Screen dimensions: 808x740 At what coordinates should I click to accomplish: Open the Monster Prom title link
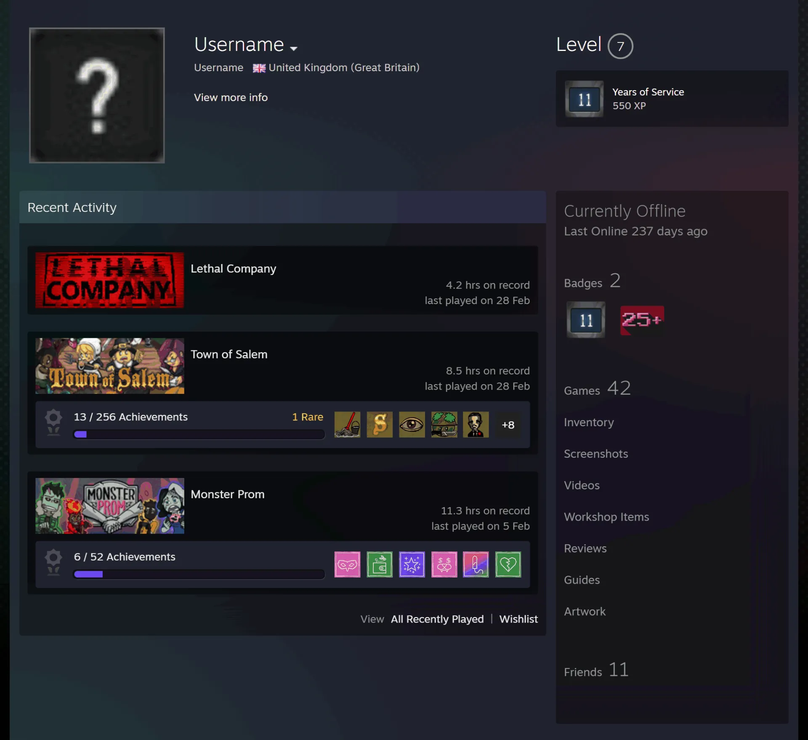228,494
